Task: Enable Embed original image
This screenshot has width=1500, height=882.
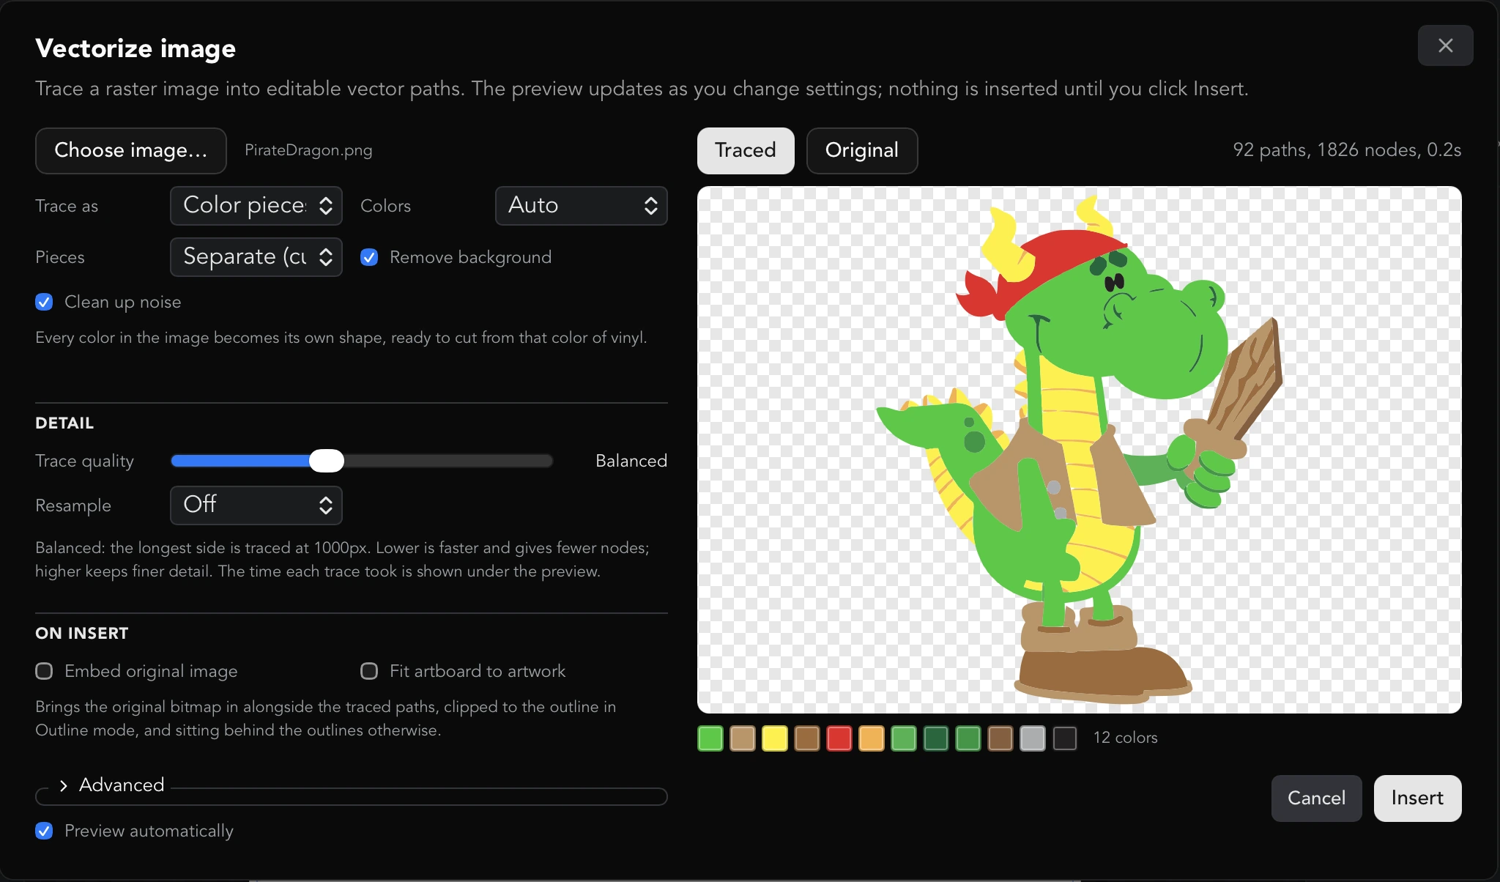Action: 44,671
